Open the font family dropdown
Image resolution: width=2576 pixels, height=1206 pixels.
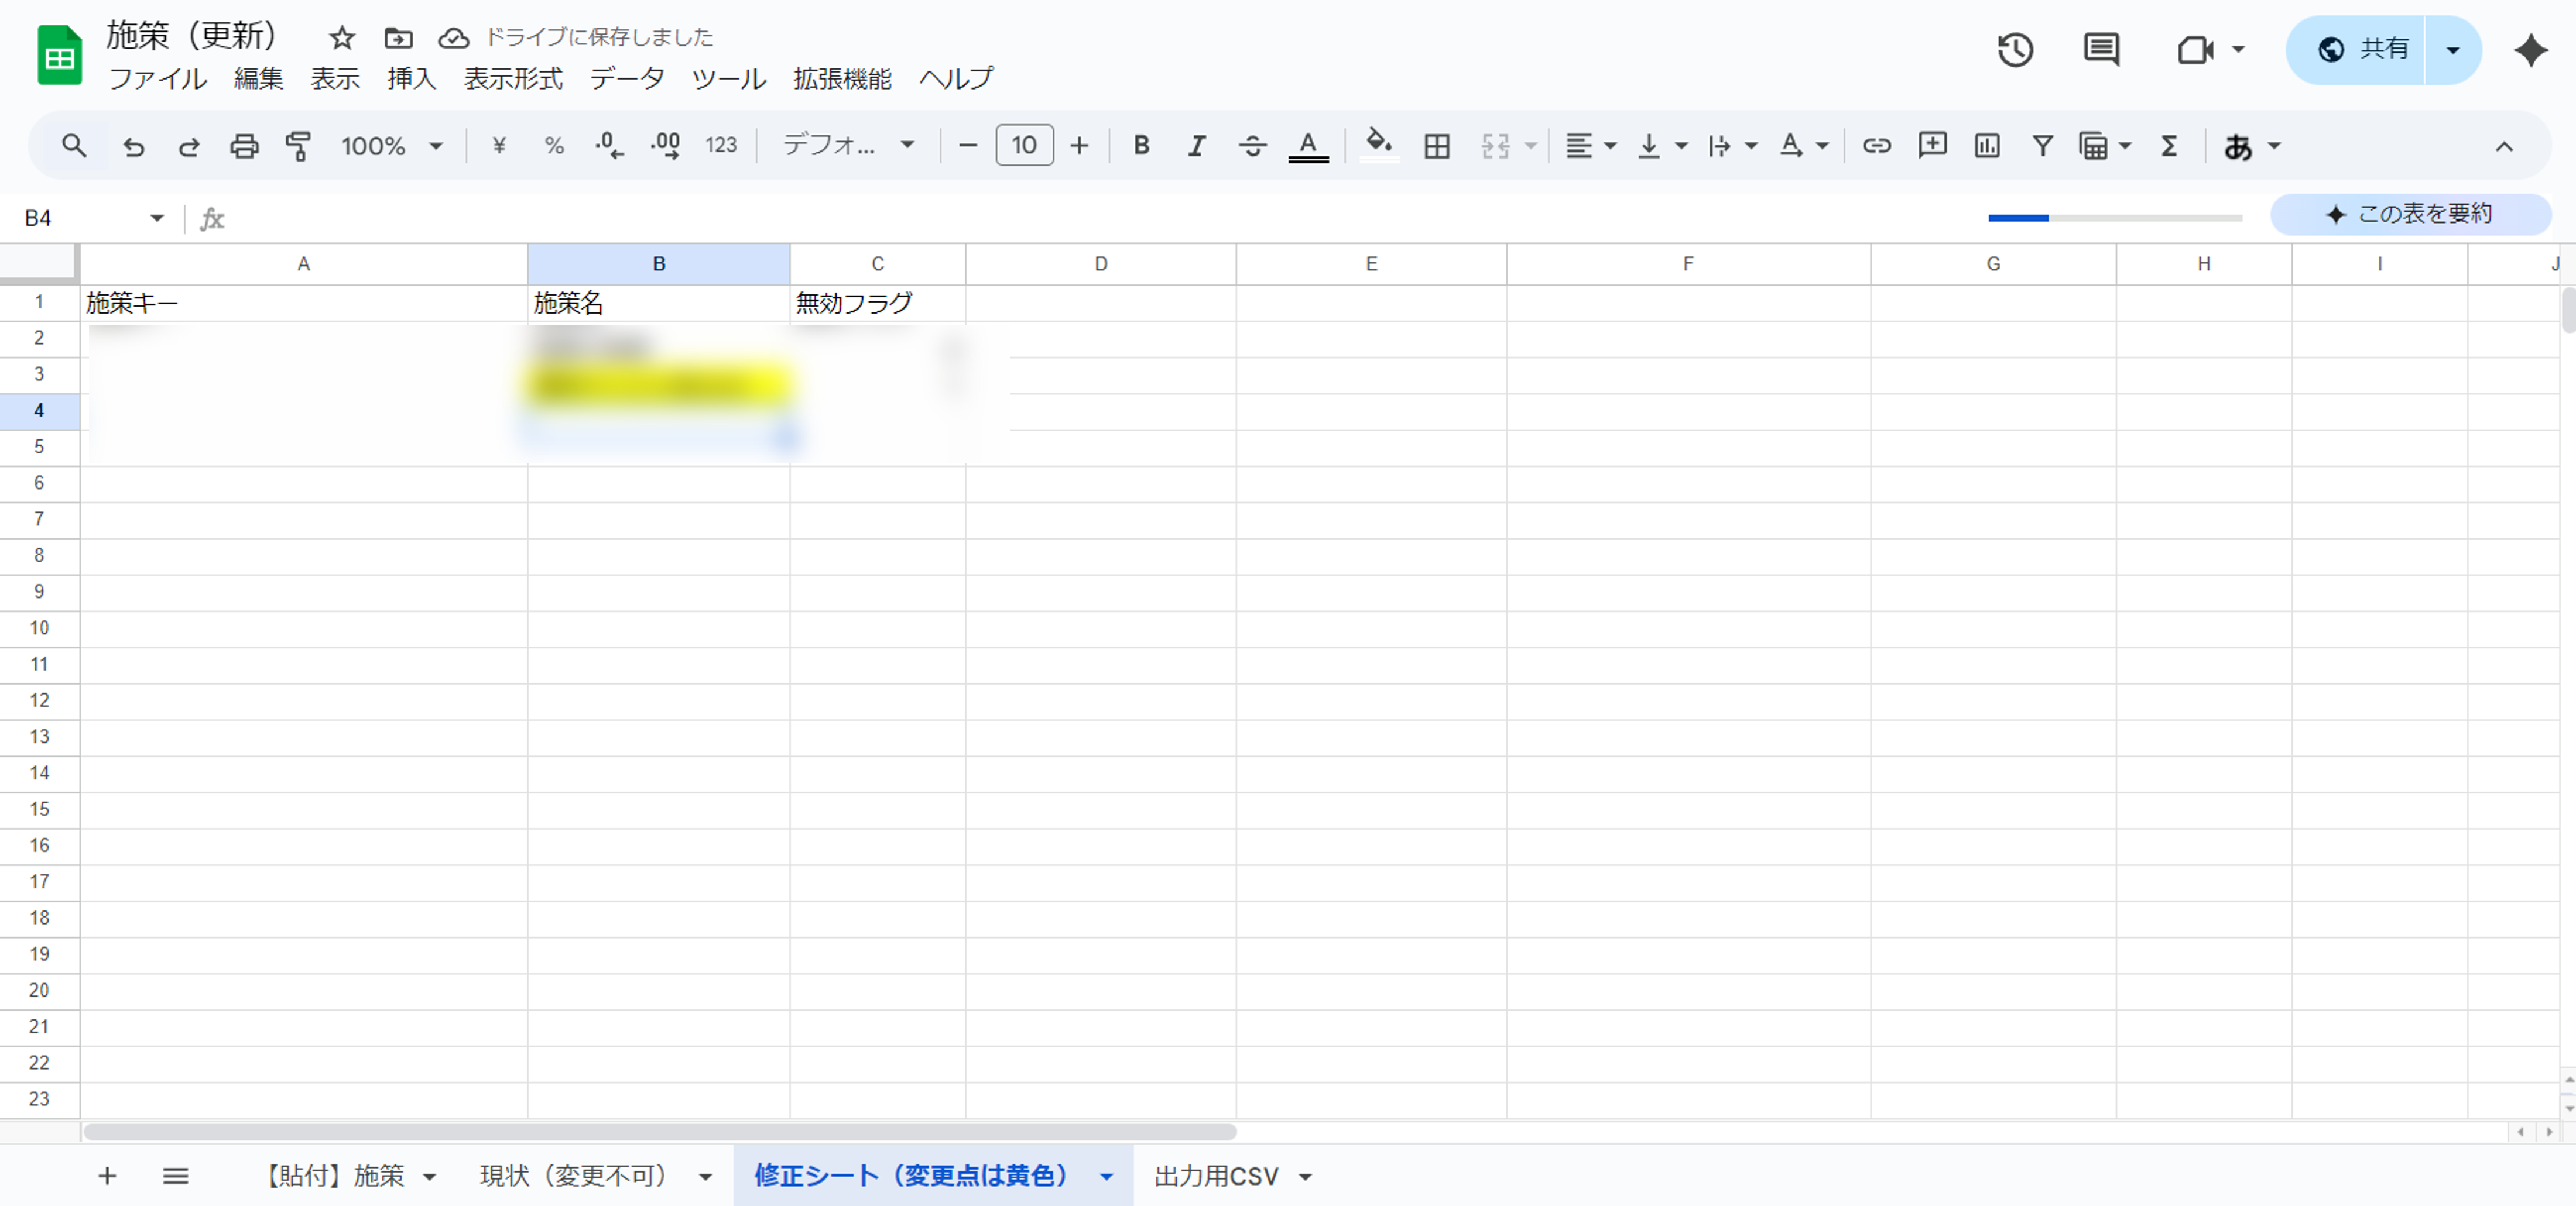tap(847, 146)
